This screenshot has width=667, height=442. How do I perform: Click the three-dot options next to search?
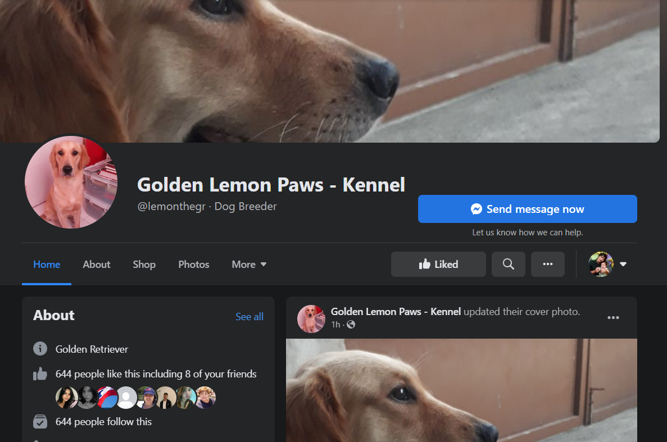[548, 264]
